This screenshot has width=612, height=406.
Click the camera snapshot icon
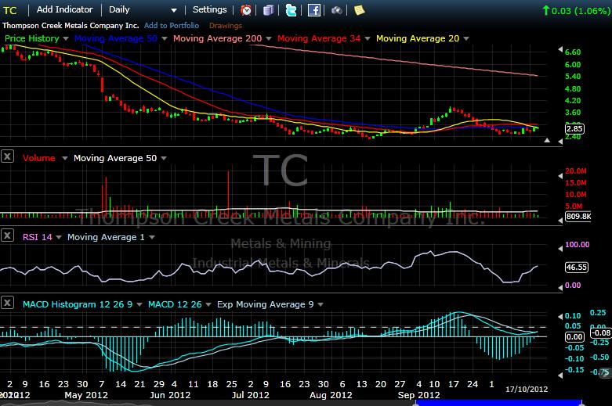point(336,10)
